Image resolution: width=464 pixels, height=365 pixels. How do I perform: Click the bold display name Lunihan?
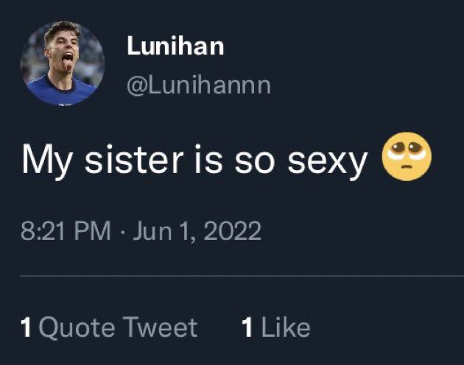coord(175,46)
